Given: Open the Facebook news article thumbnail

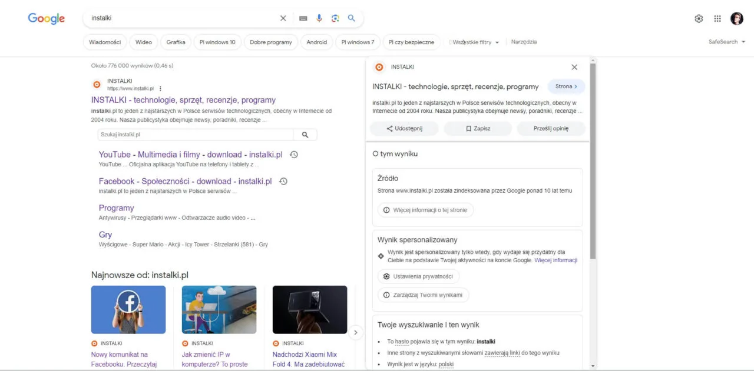Looking at the screenshot, I should tap(128, 309).
